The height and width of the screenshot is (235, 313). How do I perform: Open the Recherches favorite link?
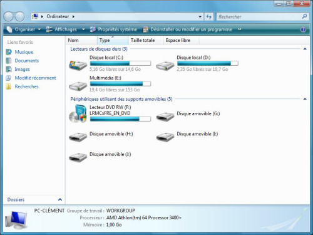(26, 86)
